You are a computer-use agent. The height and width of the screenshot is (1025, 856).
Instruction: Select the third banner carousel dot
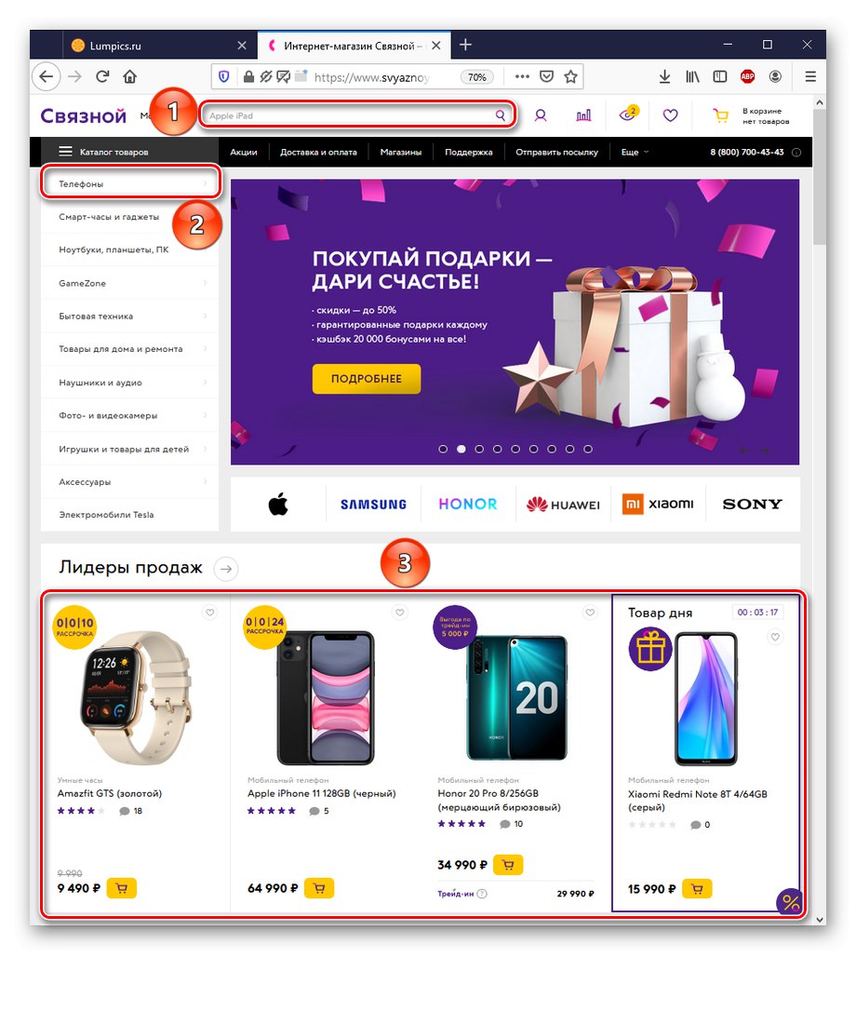pos(479,449)
